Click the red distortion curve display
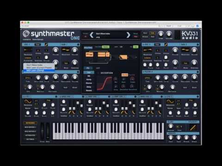The image size is (222, 166). pos(104,84)
